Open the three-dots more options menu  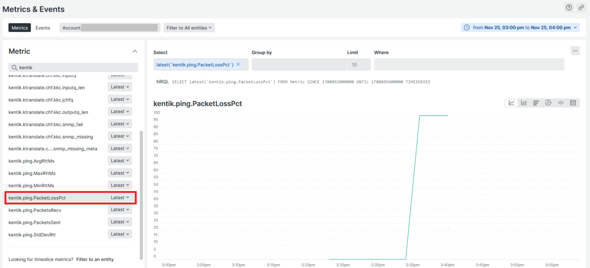(575, 51)
